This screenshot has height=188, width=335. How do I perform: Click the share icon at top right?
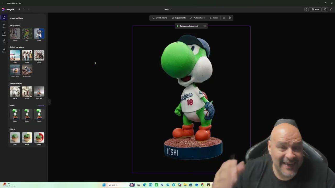click(331, 9)
